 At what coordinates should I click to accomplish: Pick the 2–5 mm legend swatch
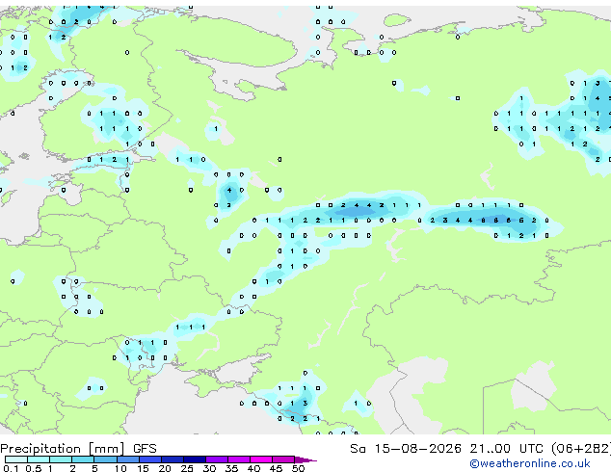(83, 459)
